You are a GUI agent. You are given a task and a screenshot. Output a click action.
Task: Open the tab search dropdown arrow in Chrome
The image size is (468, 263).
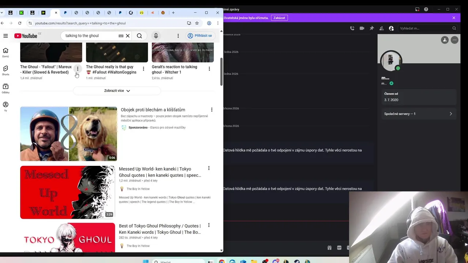pos(2,13)
